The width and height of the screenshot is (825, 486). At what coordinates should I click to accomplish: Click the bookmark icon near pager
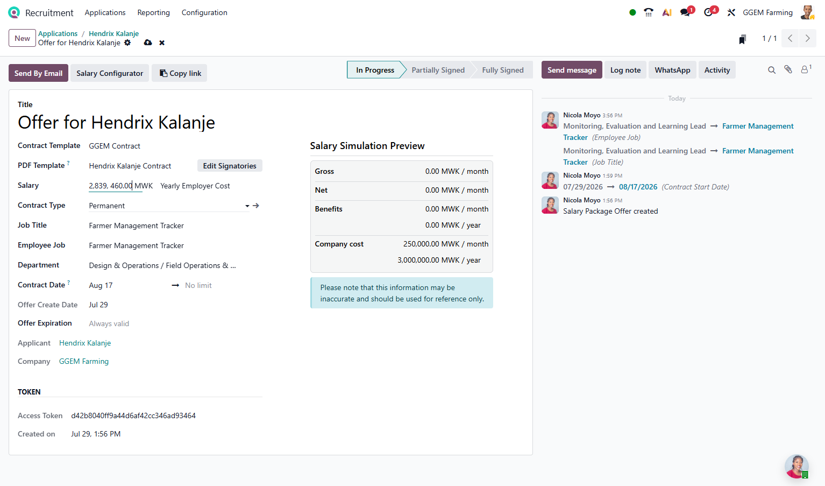[742, 39]
